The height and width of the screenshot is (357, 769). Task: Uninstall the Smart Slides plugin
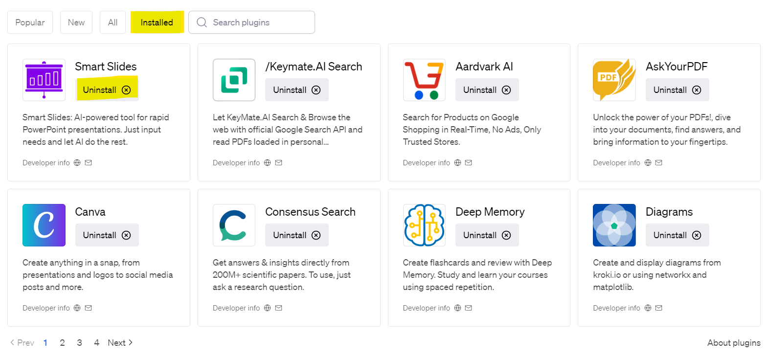tap(107, 90)
